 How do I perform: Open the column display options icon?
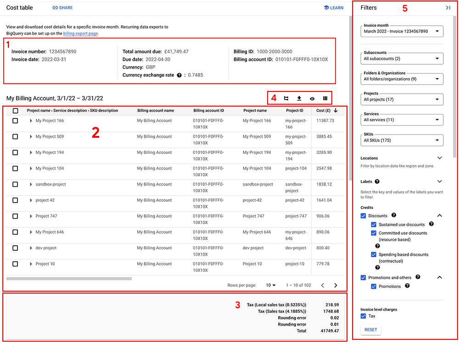325,98
